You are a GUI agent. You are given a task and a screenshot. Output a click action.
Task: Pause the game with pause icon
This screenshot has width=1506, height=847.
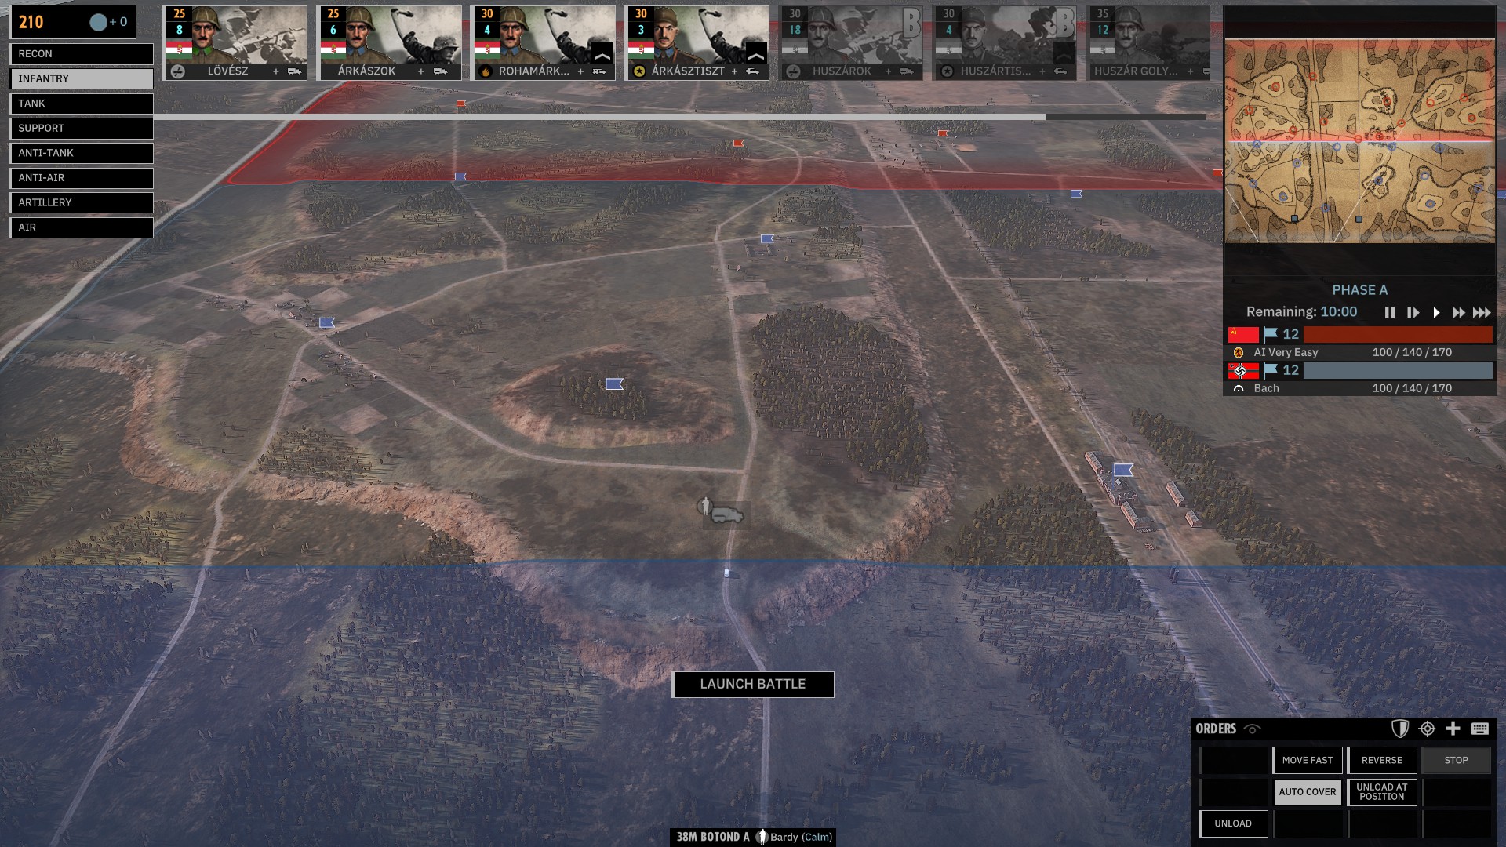tap(1390, 313)
